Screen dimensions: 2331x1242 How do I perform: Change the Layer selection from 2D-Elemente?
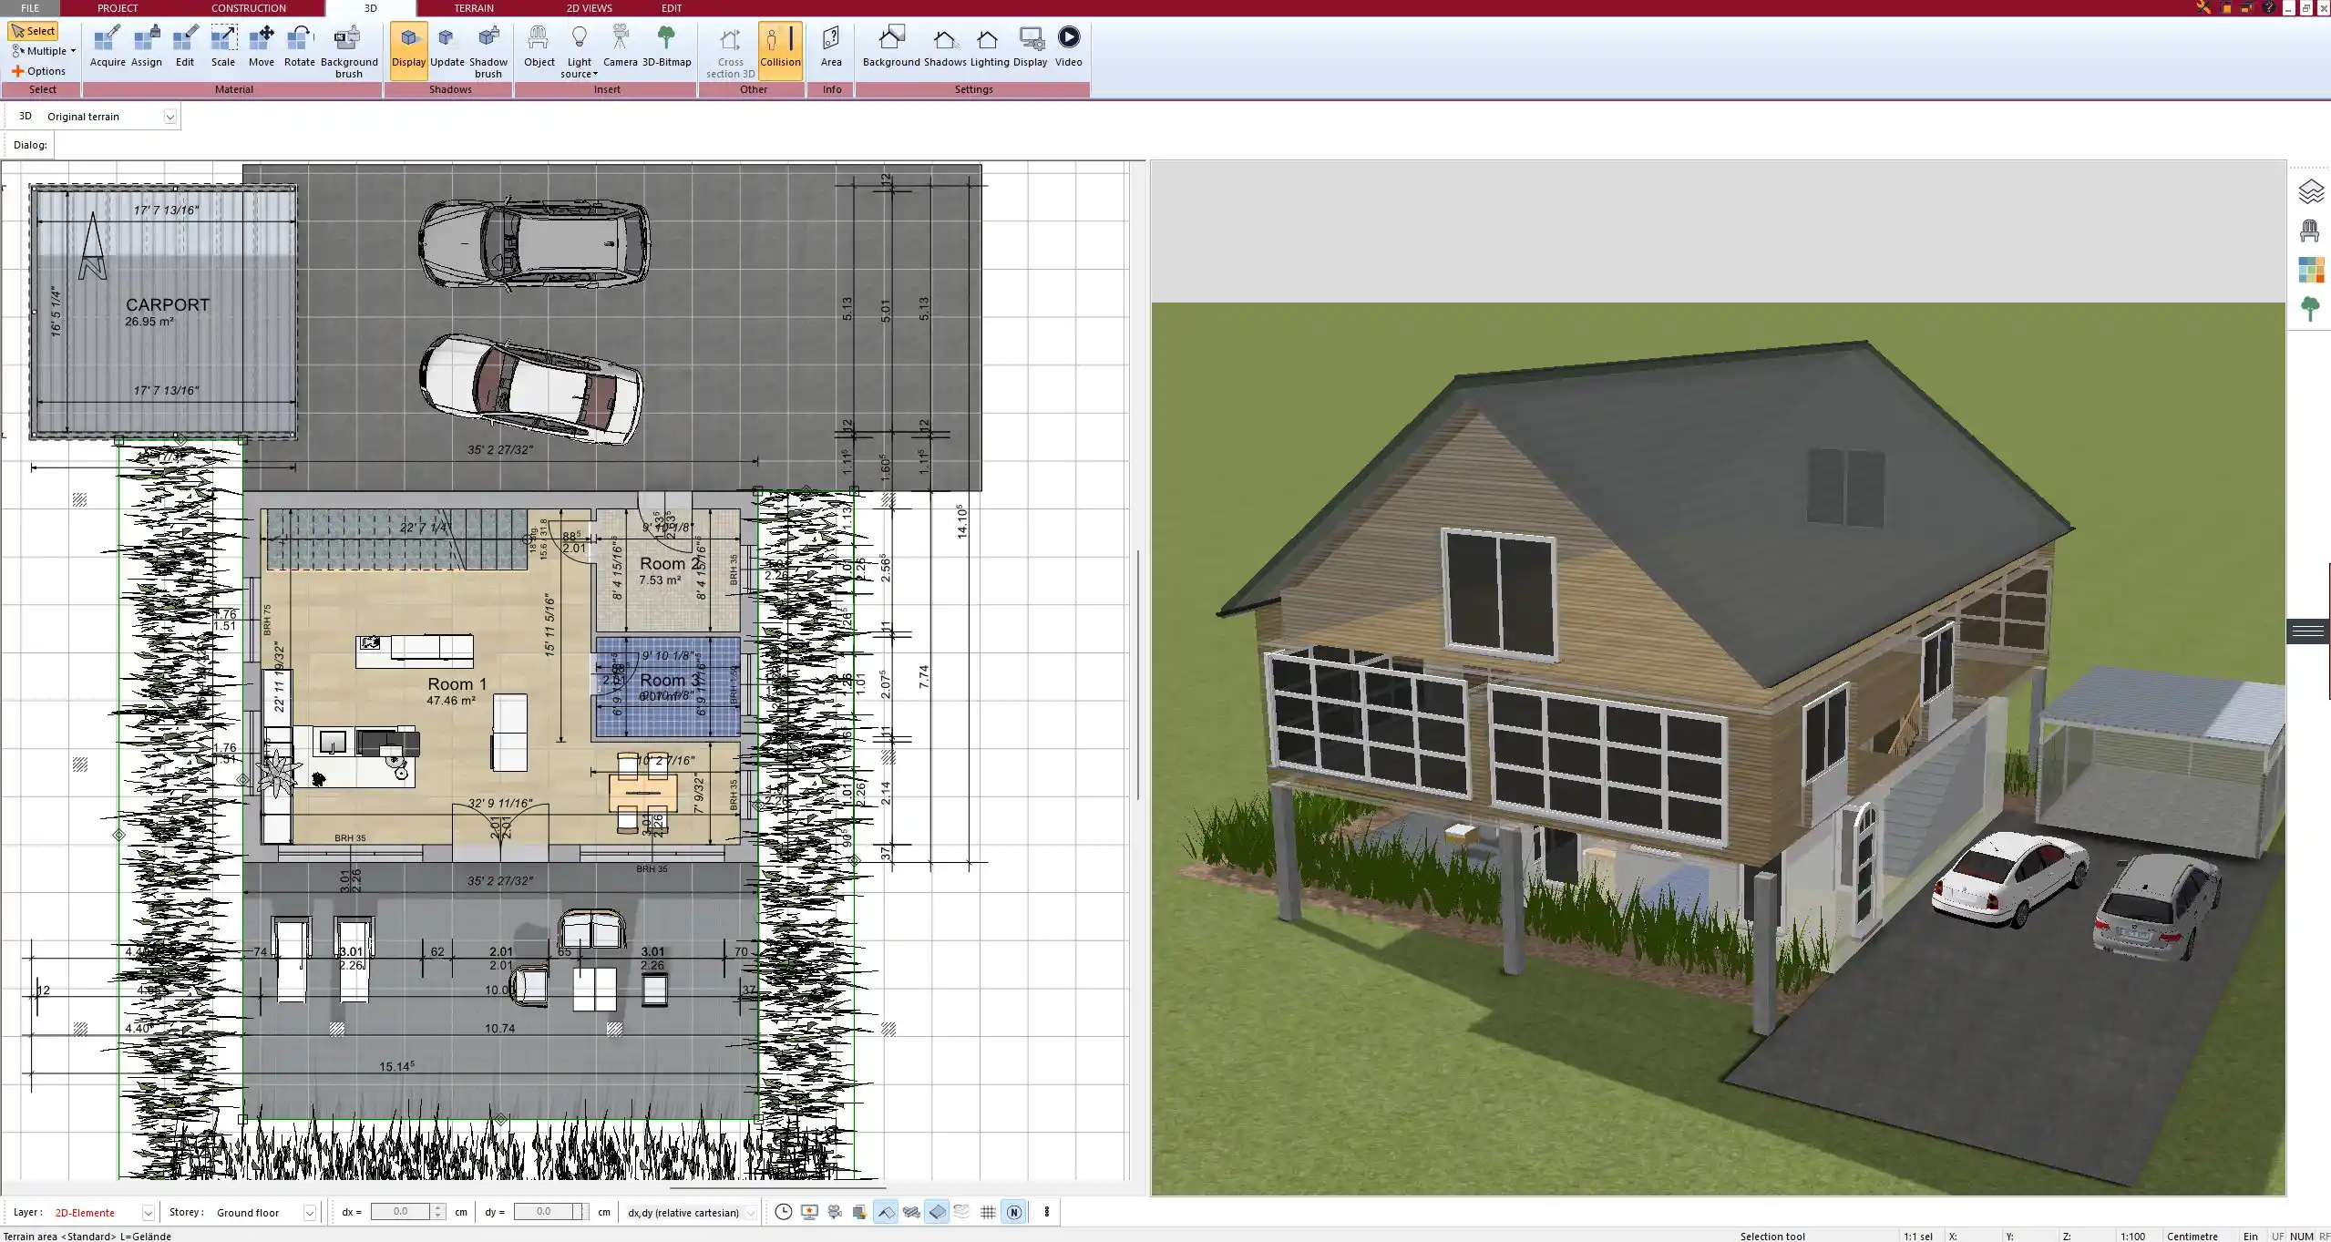tap(147, 1212)
